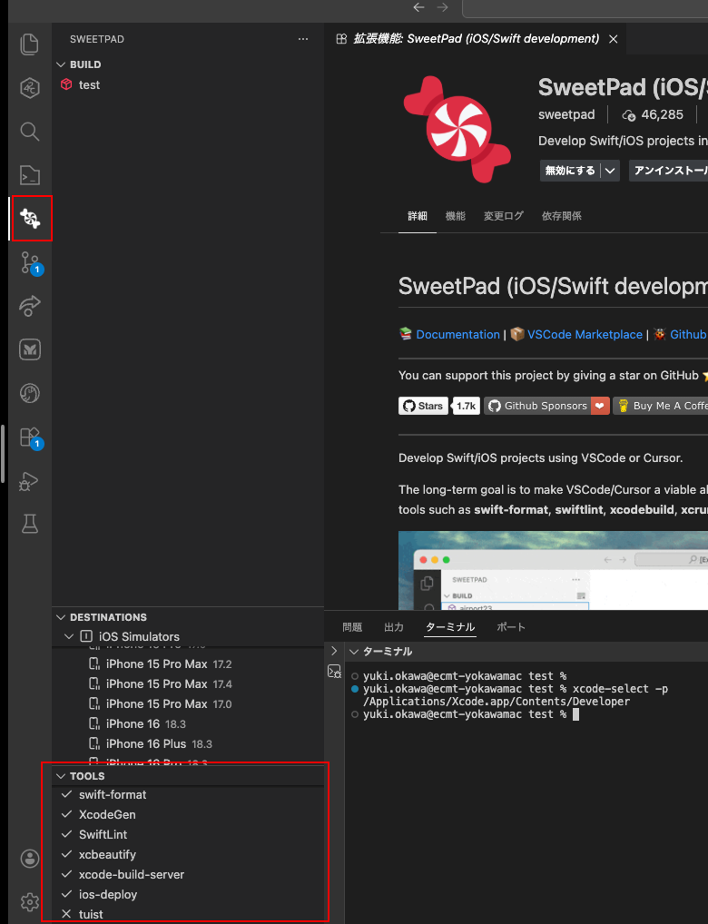The height and width of the screenshot is (924, 708).
Task: Collapse the TOOLS section
Action: [62, 776]
